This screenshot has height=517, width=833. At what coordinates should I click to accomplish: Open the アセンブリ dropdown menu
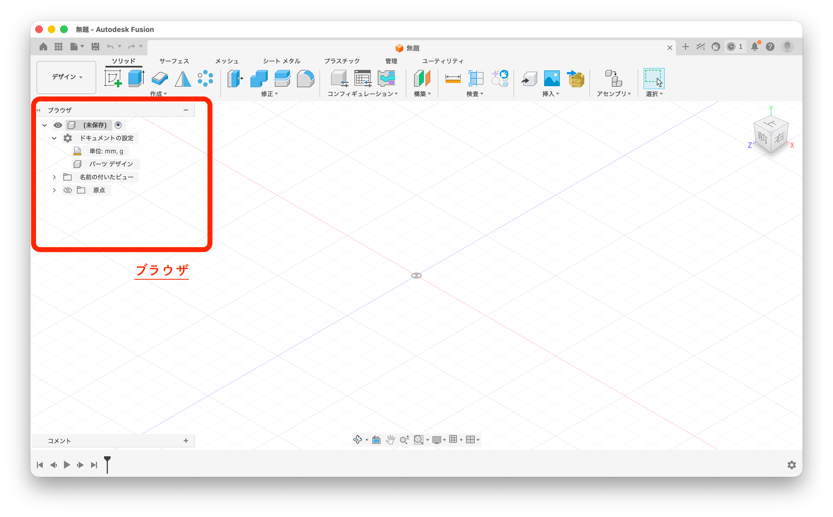click(614, 94)
